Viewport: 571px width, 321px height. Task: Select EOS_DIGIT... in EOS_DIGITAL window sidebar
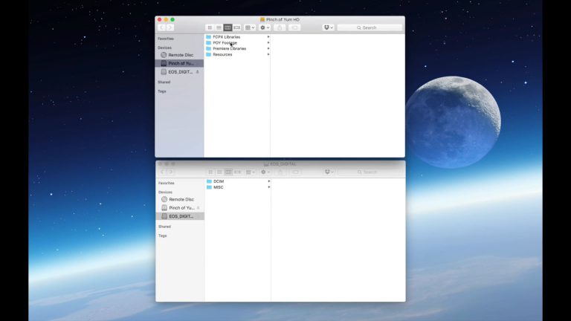point(180,216)
